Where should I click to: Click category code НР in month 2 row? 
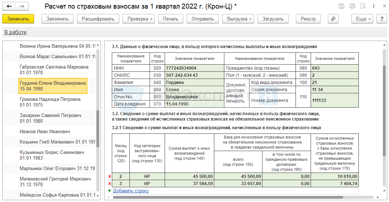[x=147, y=177]
